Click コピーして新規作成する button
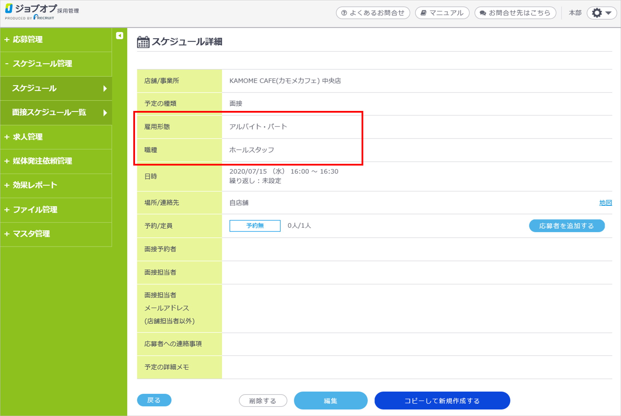 [442, 401]
